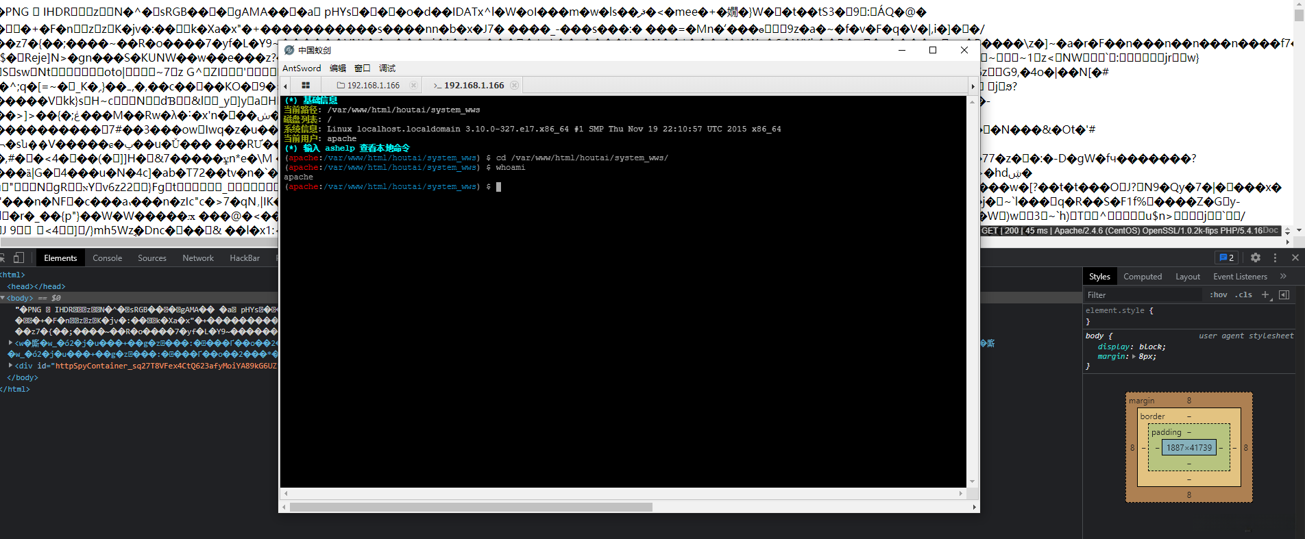The image size is (1305, 539).
Task: Click the display: block value
Action: 1151,347
